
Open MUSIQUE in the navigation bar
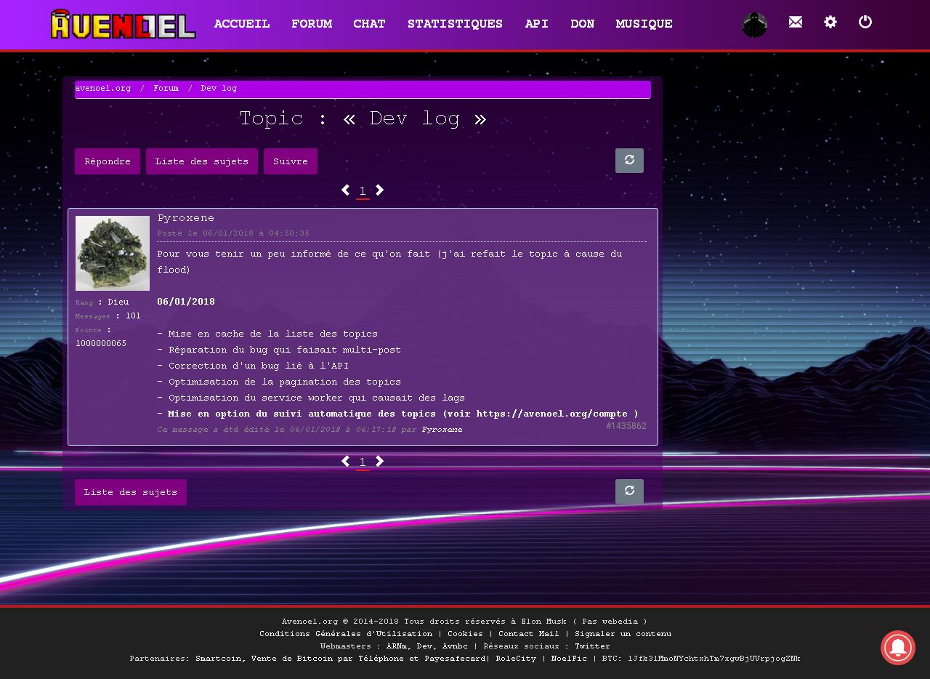pos(644,24)
